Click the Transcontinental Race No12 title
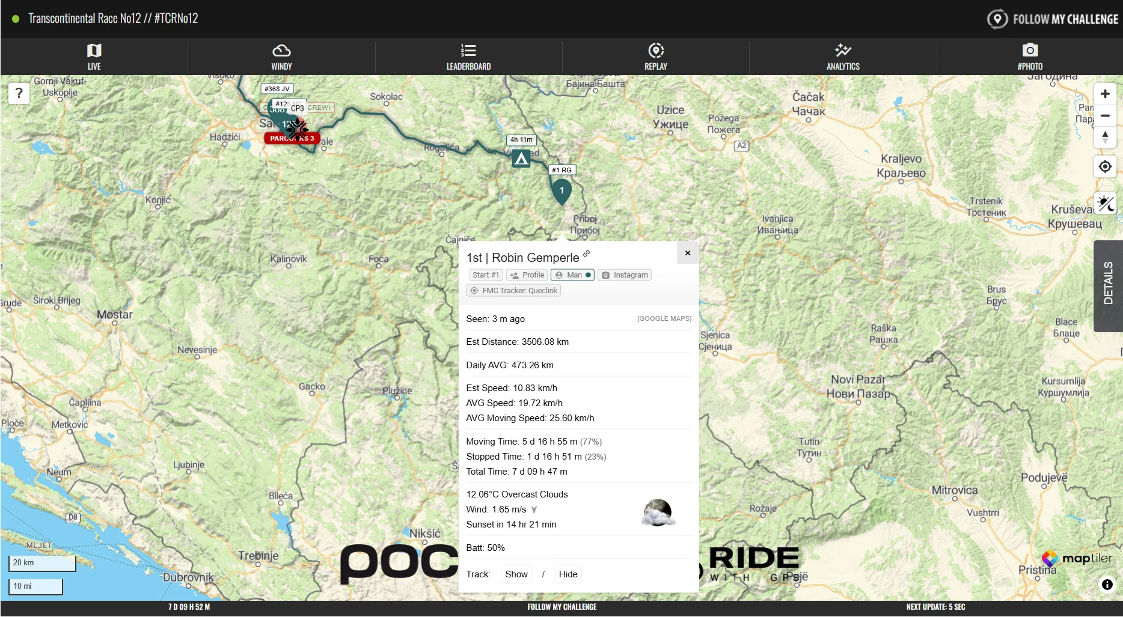The width and height of the screenshot is (1123, 617). [x=113, y=19]
